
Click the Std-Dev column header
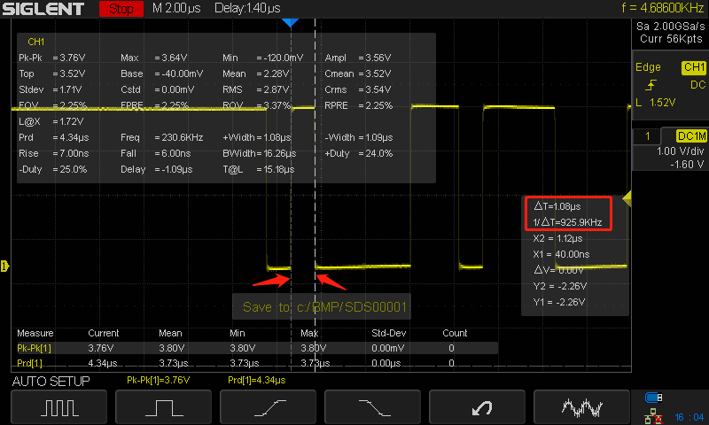[x=388, y=333]
